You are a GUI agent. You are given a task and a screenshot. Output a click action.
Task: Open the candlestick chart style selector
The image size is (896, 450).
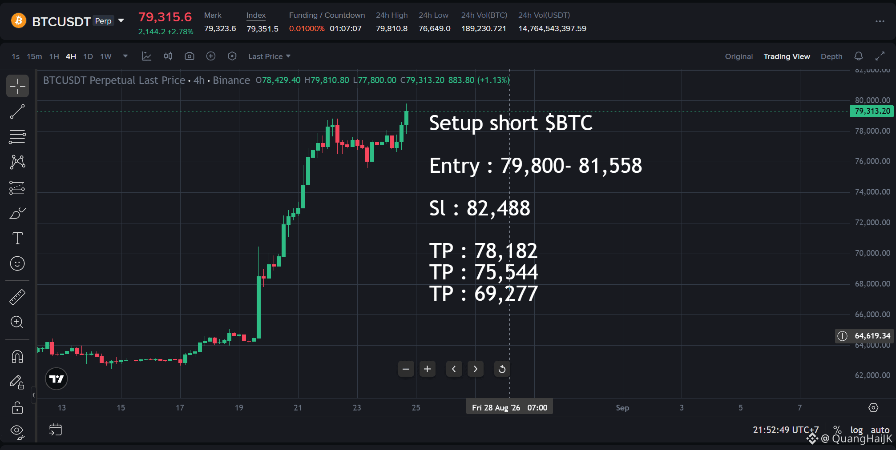coord(168,56)
